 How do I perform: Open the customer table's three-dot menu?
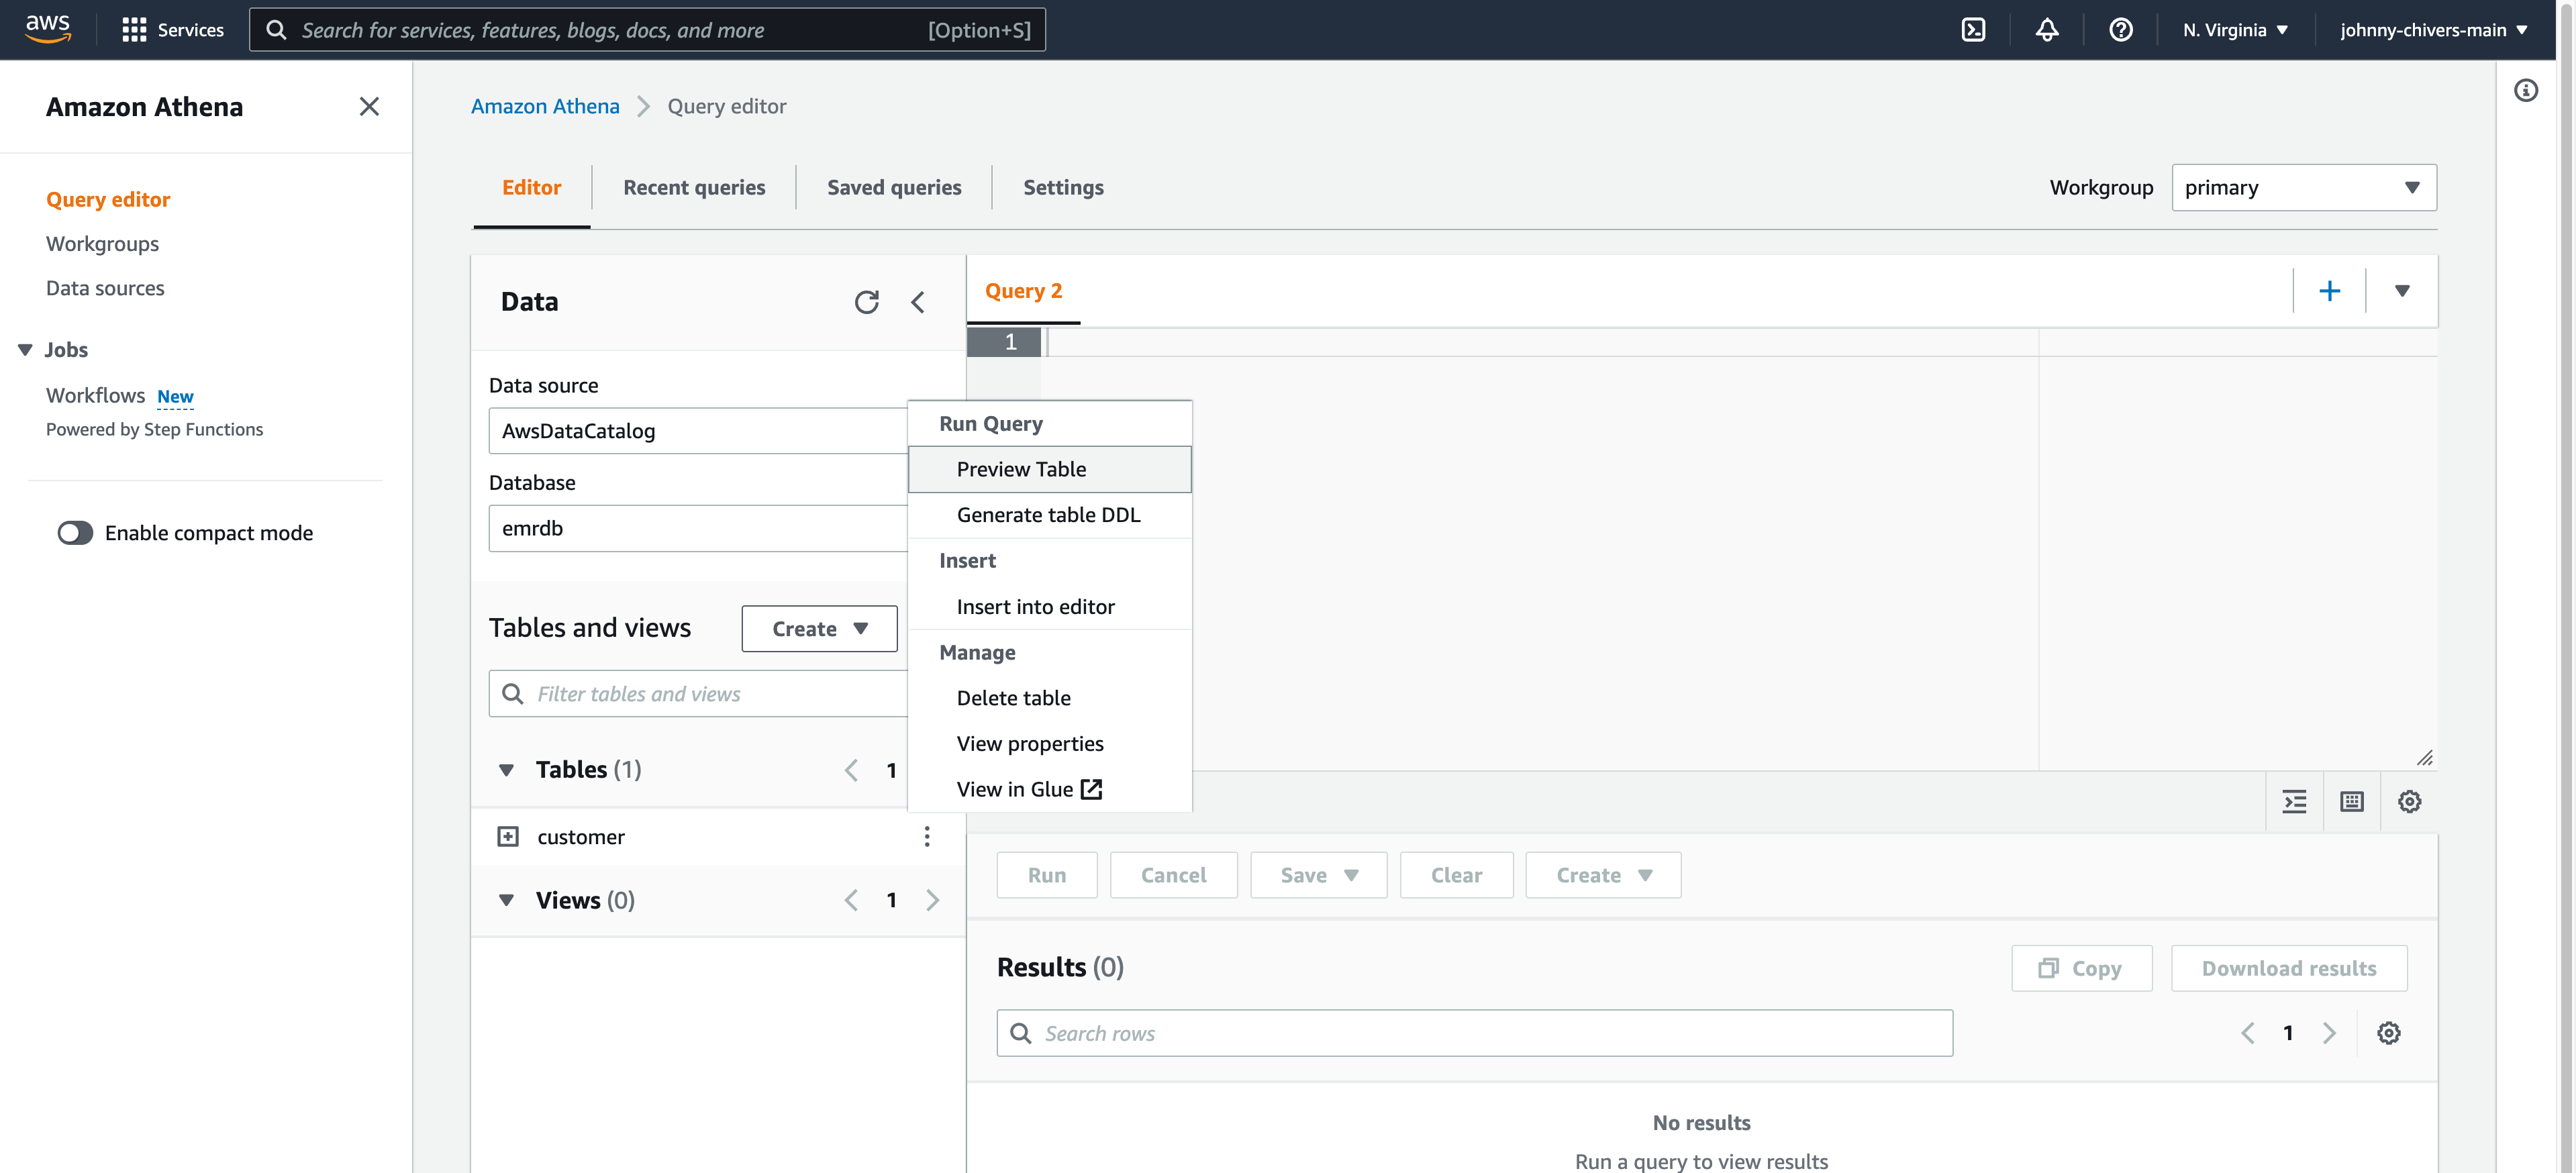click(x=927, y=836)
